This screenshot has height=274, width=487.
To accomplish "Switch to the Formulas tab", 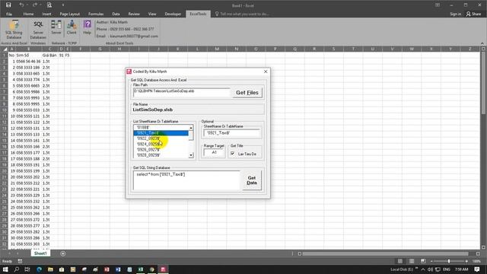I will click(x=96, y=14).
